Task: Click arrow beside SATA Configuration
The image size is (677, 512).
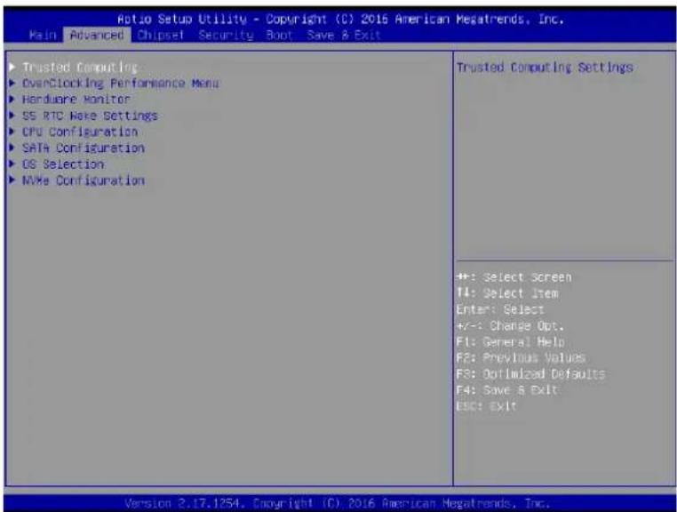Action: pyautogui.click(x=12, y=148)
